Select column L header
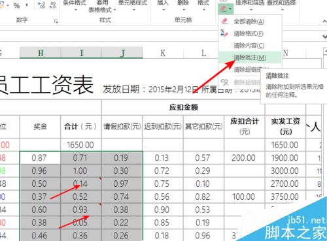 [203, 53]
